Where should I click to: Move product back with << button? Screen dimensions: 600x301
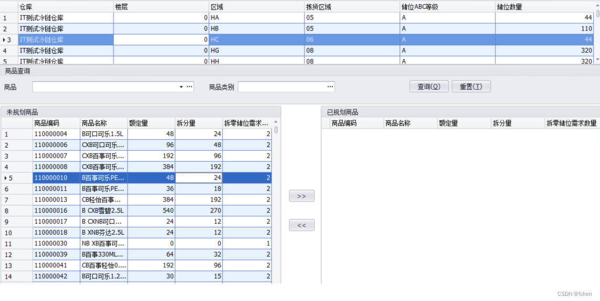tap(301, 225)
